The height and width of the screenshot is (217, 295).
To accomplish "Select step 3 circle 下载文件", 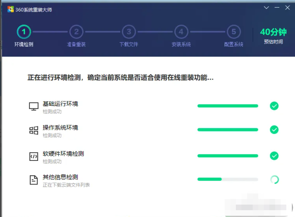I will tap(129, 32).
